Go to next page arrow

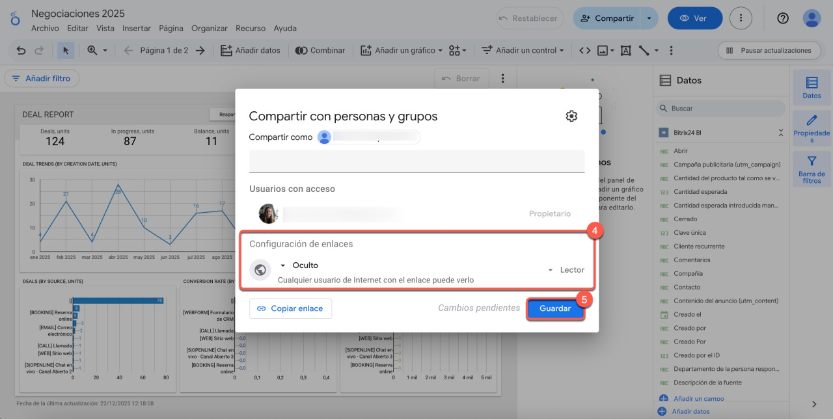coord(200,50)
